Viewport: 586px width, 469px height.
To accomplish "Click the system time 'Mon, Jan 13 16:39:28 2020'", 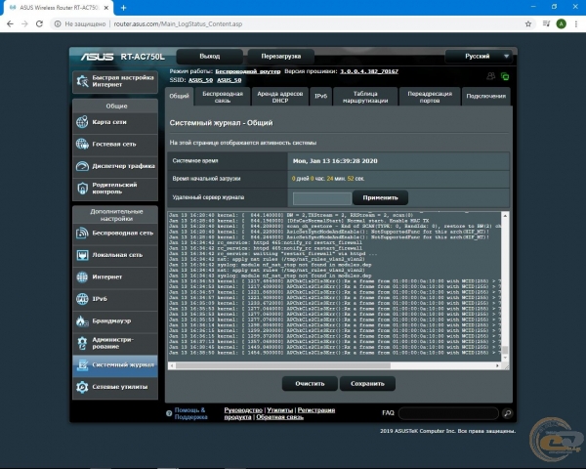I will [x=335, y=161].
